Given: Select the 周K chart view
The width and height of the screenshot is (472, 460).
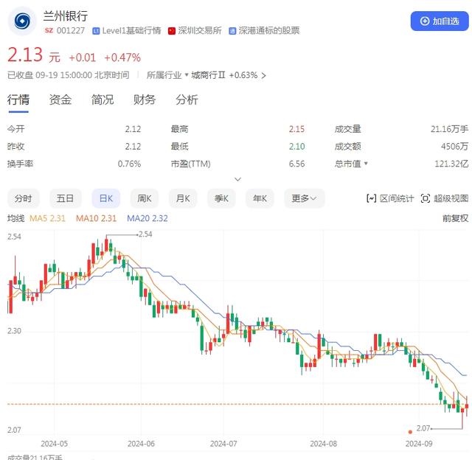Looking at the screenshot, I should [145, 198].
